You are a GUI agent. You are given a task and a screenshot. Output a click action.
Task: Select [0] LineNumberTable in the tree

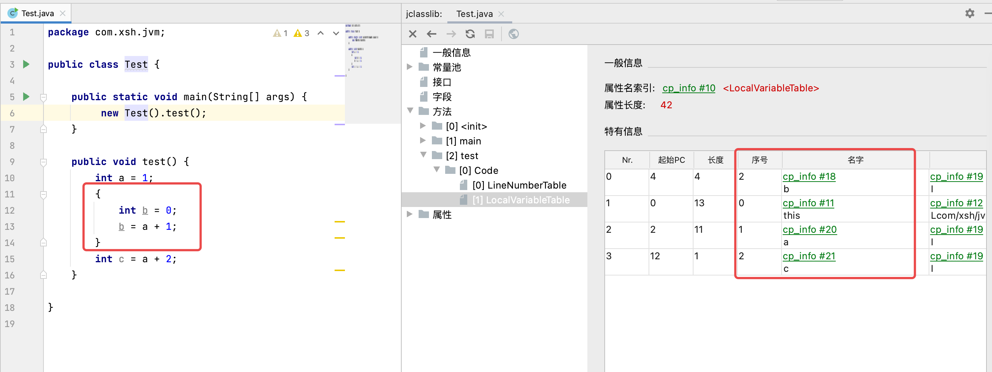tap(519, 185)
